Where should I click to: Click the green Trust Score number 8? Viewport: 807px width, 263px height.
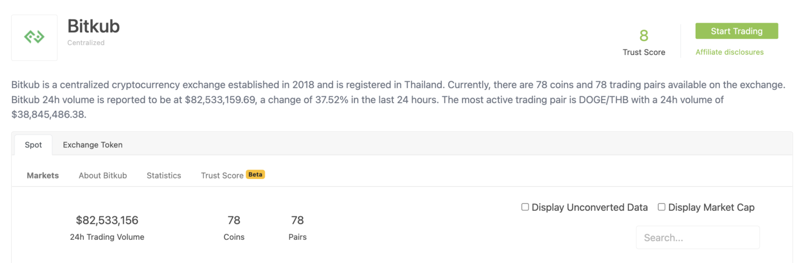pyautogui.click(x=643, y=36)
